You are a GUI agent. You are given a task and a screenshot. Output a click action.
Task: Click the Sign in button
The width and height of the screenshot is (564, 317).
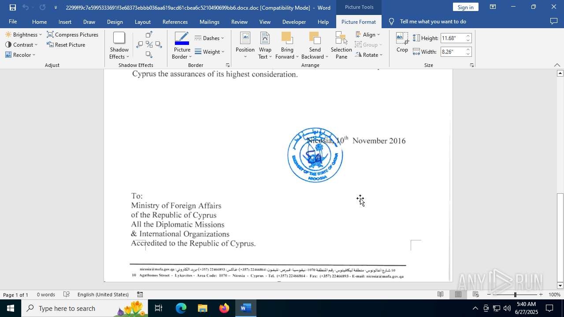click(x=465, y=7)
